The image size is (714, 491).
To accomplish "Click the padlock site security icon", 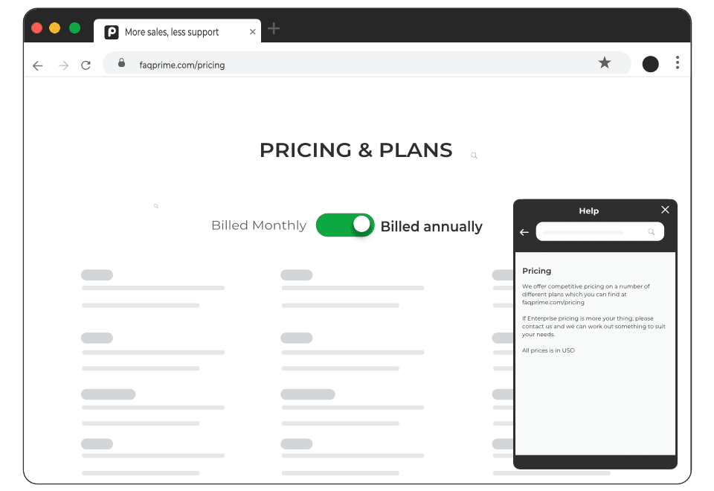I will click(121, 62).
